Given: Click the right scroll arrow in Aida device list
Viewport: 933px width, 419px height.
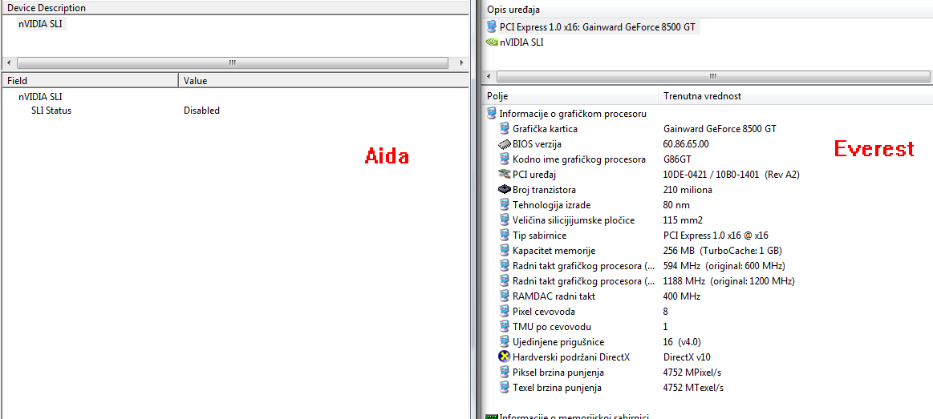Looking at the screenshot, I should pos(462,62).
